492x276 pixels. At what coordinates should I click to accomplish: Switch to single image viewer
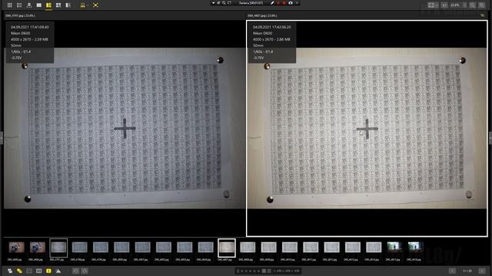(39, 5)
